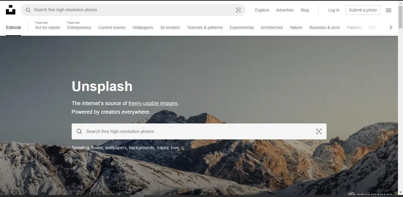Screen dimensions: 403x197
Task: Click the Log in link
Action: tap(334, 10)
